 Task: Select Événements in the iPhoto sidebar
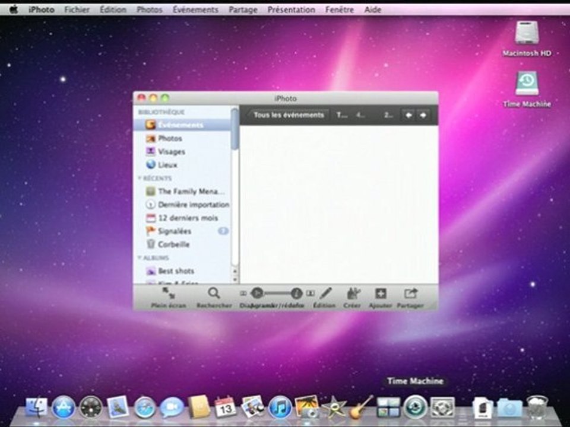182,125
